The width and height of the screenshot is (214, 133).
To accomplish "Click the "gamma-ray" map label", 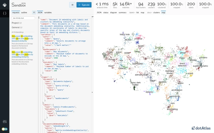I will click(x=175, y=96).
